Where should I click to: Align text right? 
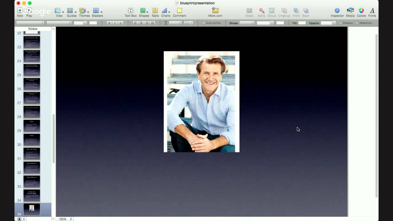pos(147,23)
